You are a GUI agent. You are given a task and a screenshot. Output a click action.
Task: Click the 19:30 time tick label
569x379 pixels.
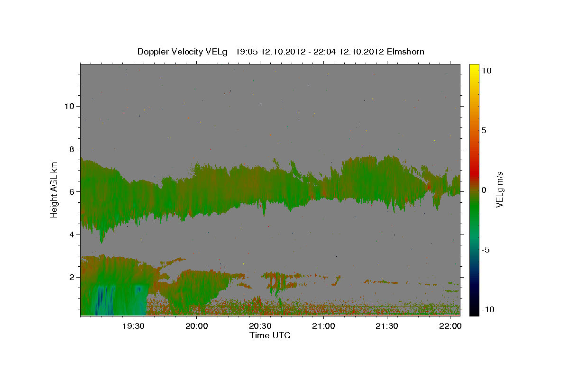pyautogui.click(x=133, y=326)
